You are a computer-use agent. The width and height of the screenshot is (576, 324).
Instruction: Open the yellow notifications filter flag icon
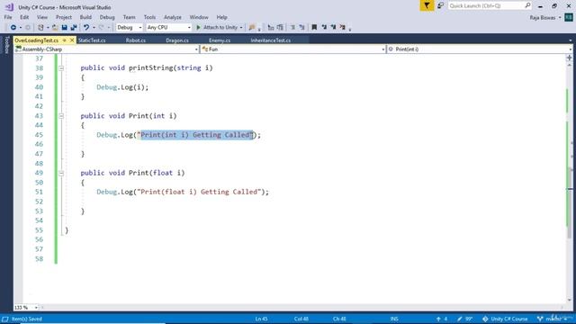[427, 5]
